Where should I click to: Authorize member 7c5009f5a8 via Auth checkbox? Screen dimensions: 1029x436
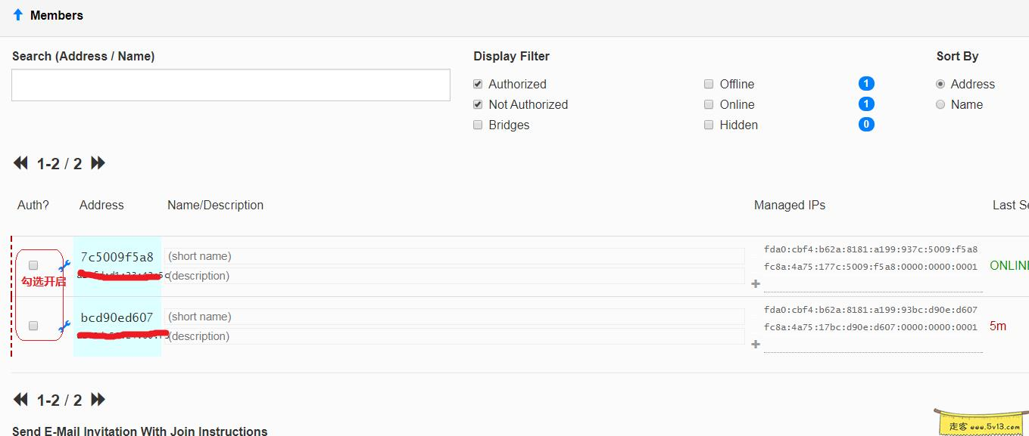[33, 265]
